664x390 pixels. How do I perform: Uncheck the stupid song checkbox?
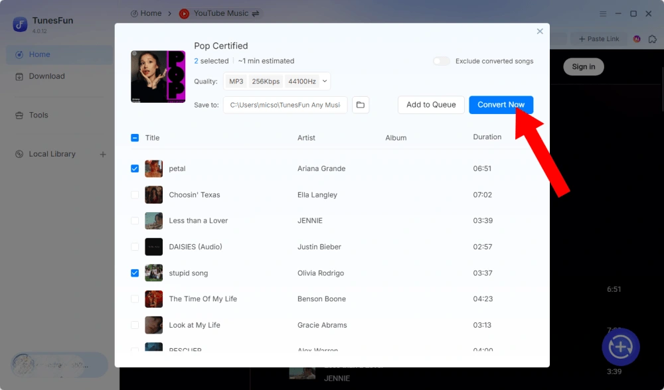(135, 273)
